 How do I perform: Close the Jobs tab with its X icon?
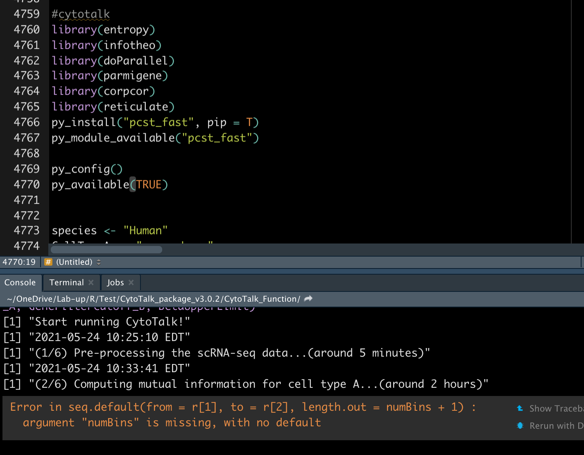click(x=131, y=282)
